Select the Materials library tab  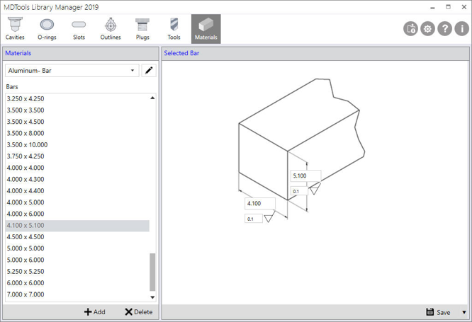coord(206,29)
